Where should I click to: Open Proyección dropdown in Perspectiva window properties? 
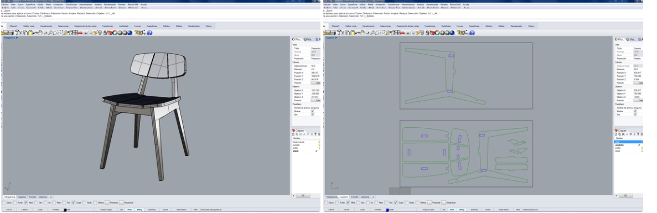tap(315, 59)
